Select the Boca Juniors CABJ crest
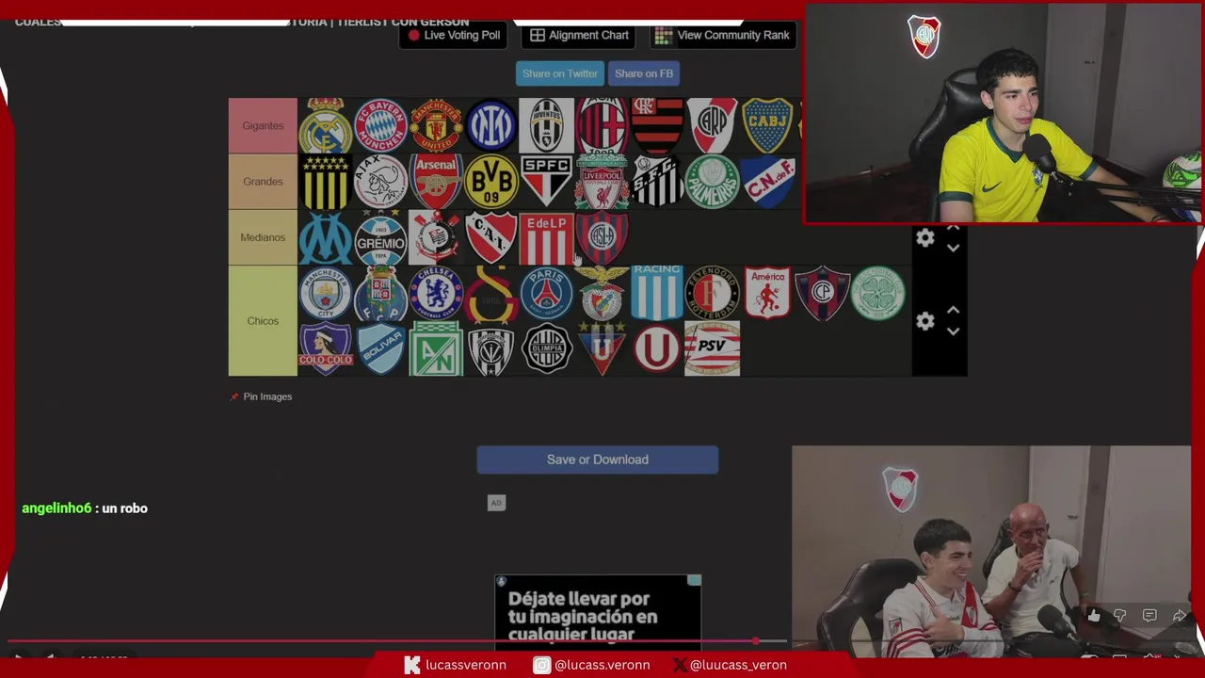Image resolution: width=1205 pixels, height=678 pixels. (x=768, y=125)
